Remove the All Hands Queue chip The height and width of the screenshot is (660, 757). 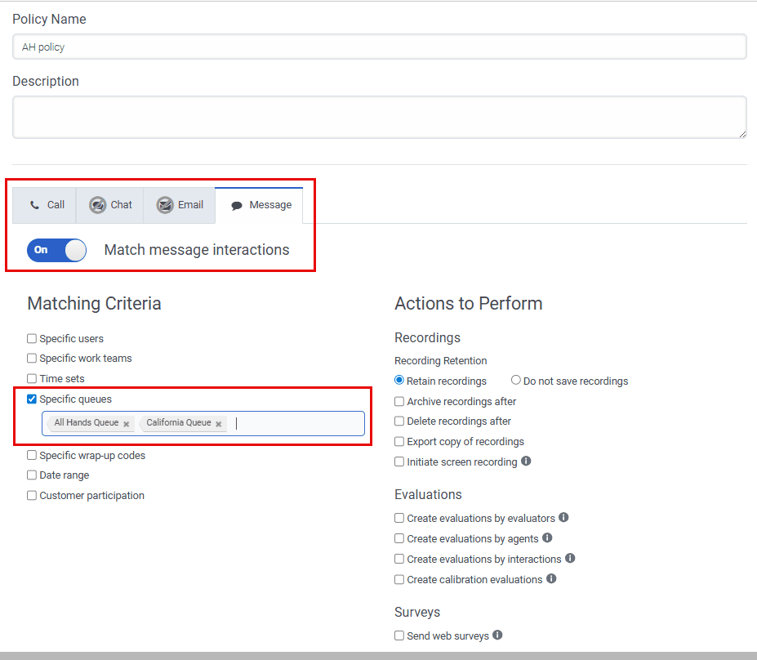tap(127, 423)
